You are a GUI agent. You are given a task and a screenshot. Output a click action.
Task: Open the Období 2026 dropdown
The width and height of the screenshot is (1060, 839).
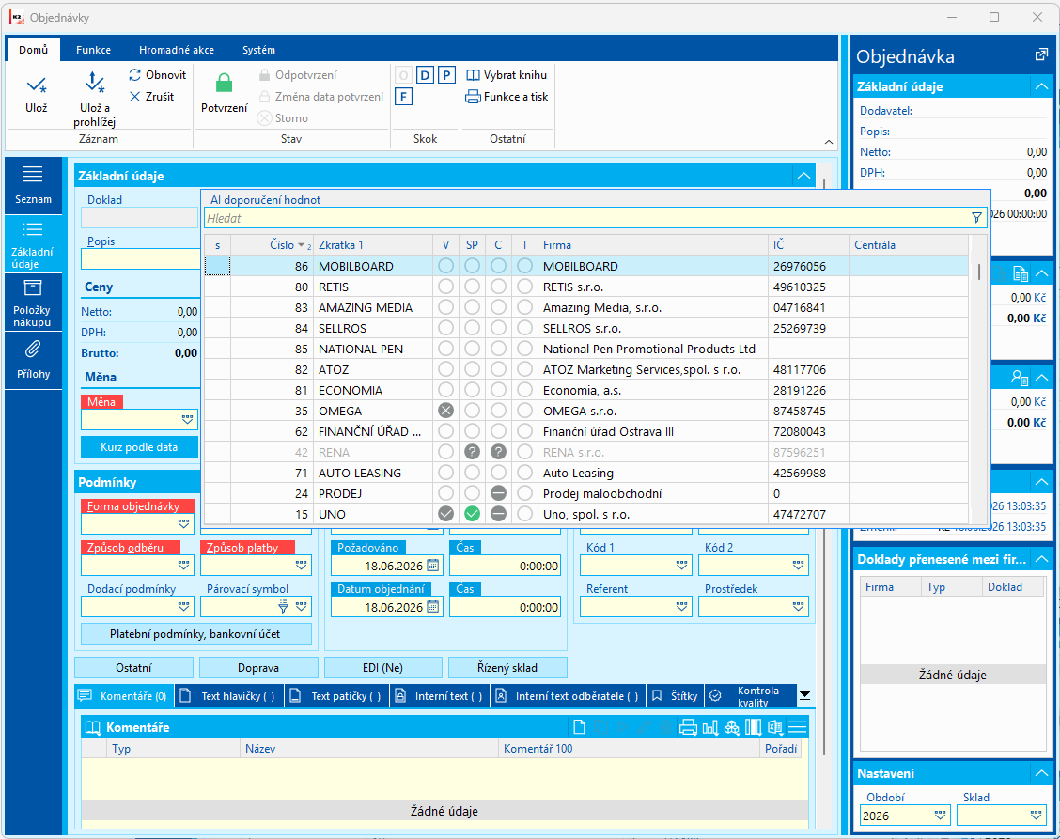tap(940, 816)
